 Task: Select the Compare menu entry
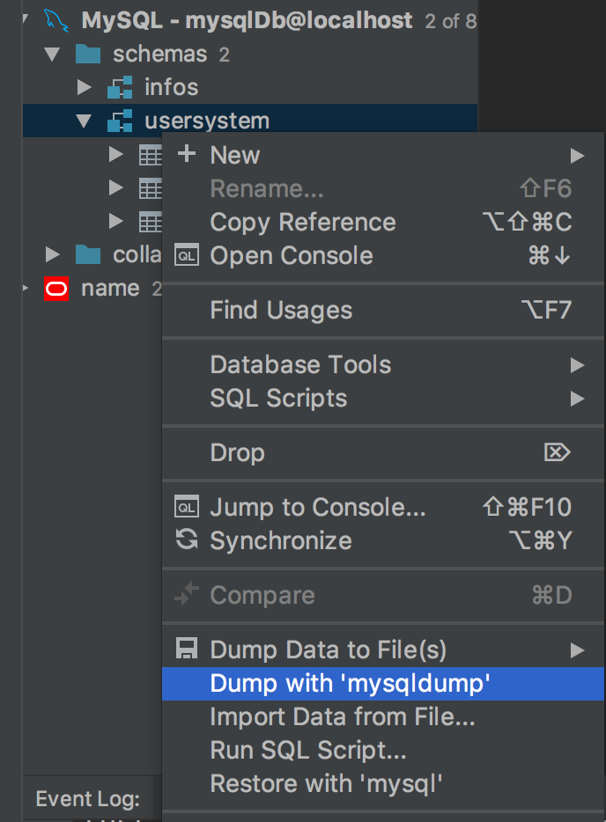pyautogui.click(x=383, y=596)
